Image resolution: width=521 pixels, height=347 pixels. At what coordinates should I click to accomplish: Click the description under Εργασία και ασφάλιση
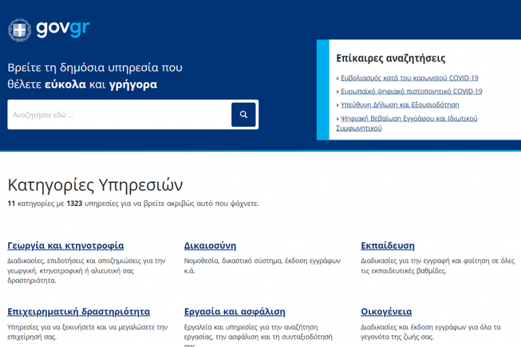coord(258,335)
